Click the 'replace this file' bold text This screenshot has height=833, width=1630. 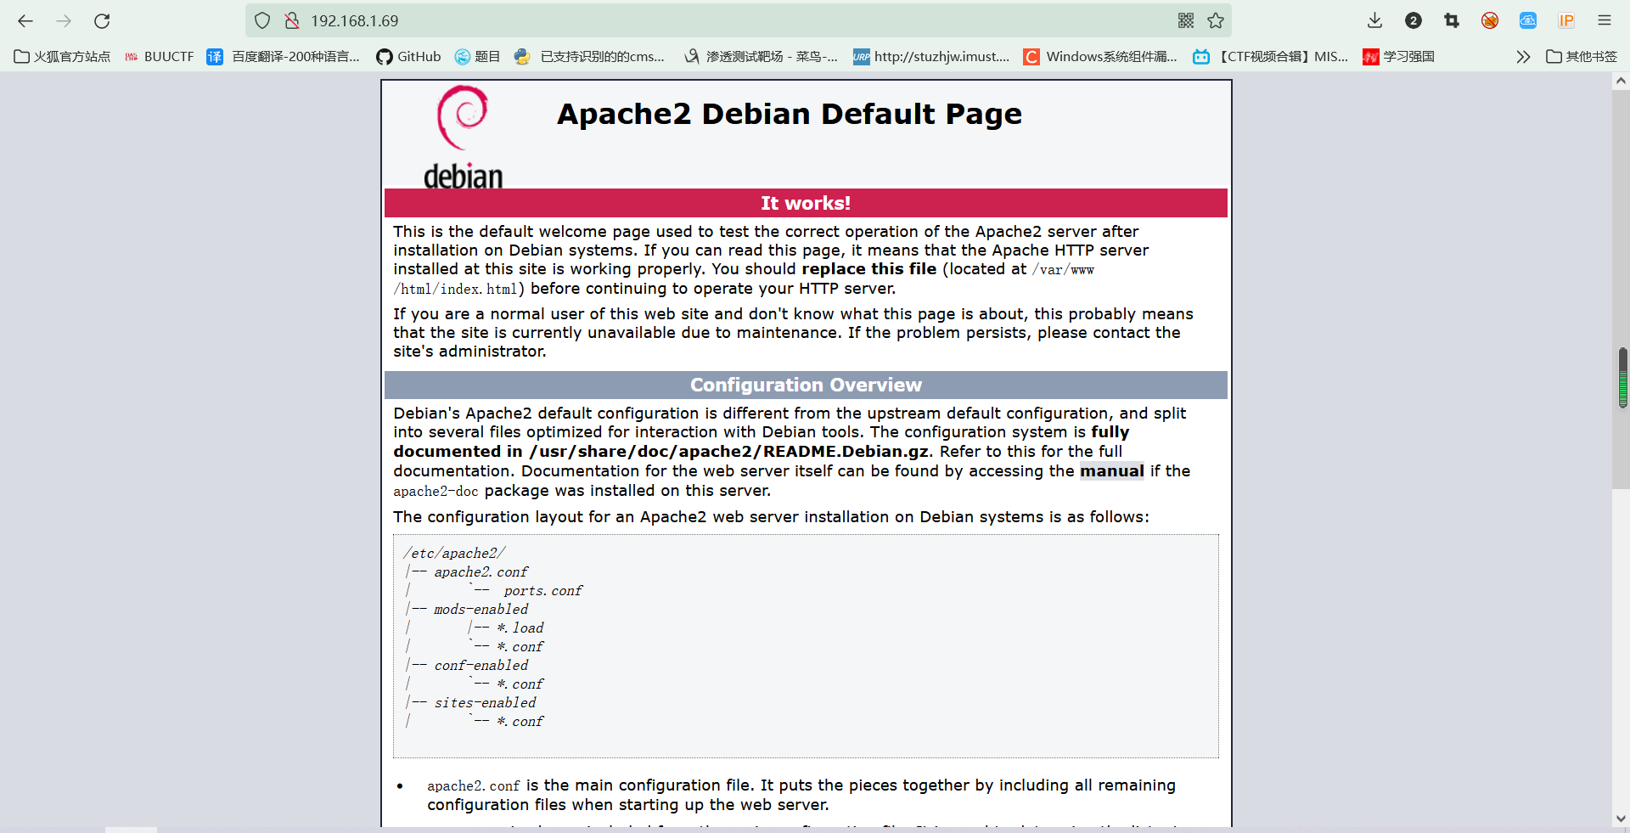(x=869, y=269)
